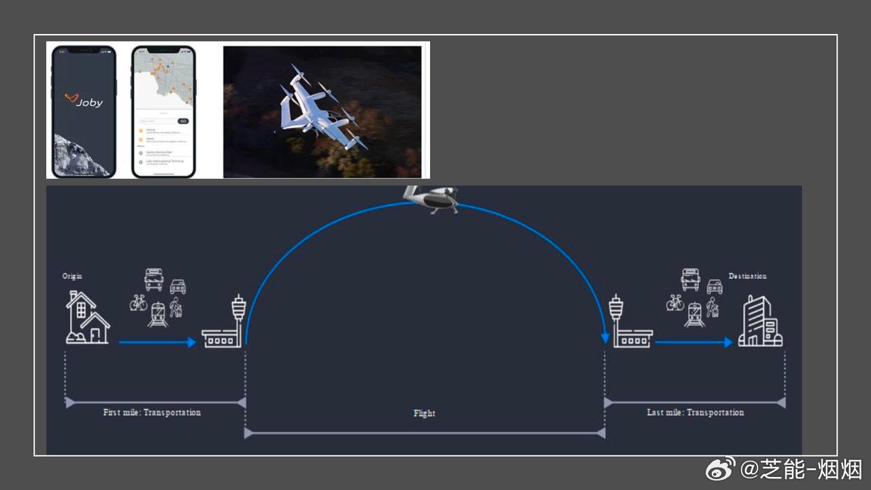Click the arrival control tower terminal icon
Screen dimensions: 871x490
pos(632,321)
